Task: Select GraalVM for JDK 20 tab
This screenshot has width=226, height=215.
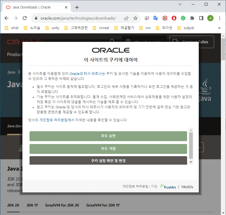Action: click(62, 205)
